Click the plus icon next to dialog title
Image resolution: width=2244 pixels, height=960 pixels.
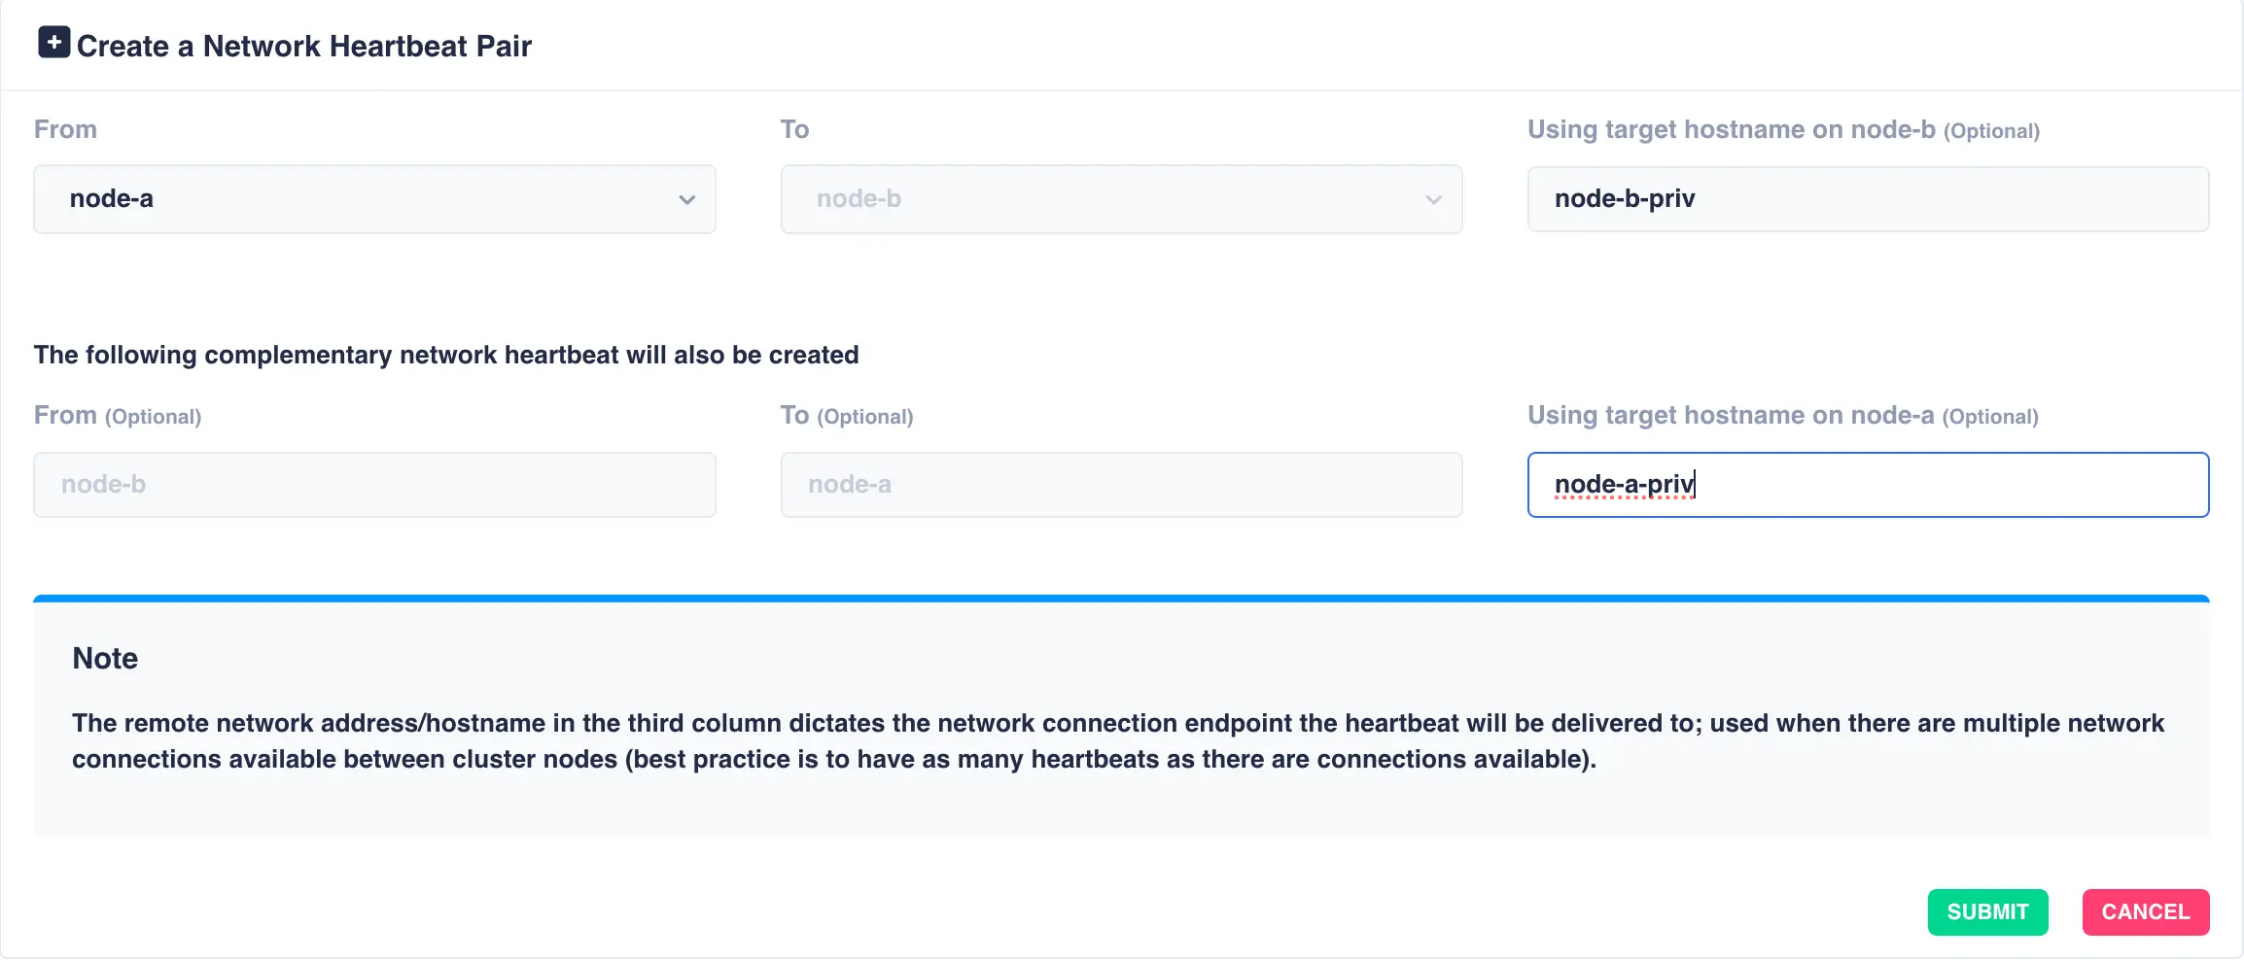54,42
